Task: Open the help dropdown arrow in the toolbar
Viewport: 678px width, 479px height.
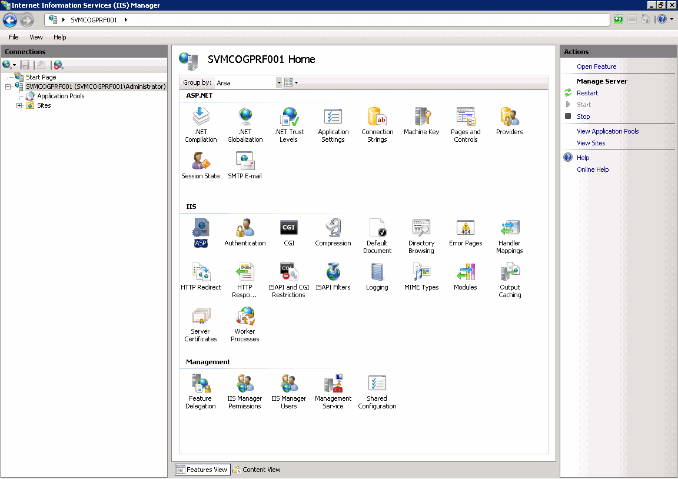Action: (672, 19)
